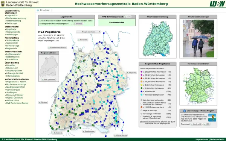
Task: Click yellow dot for 2 jährliches Hochwasser
Action: [141, 85]
